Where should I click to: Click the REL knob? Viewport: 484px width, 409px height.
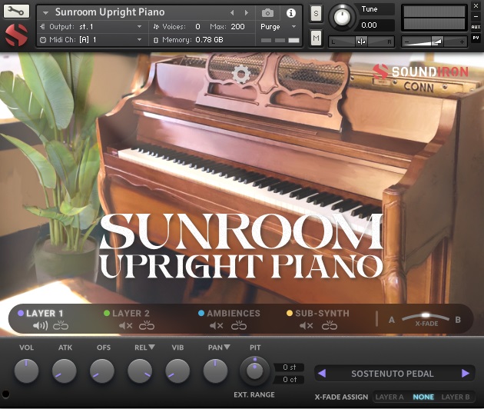coord(140,371)
